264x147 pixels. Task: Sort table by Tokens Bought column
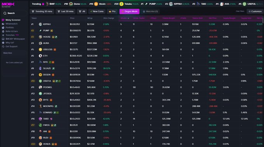[168, 18]
